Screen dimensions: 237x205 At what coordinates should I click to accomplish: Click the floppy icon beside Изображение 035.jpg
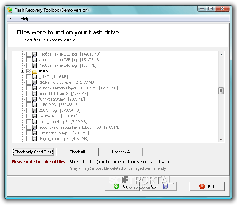tap(34, 60)
